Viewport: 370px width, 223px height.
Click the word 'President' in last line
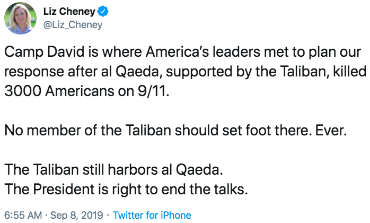point(64,190)
